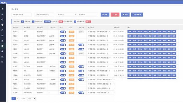Toggle recharge function switch for merchant 10058
Viewport: 183px width, 105px height.
coord(81,45)
